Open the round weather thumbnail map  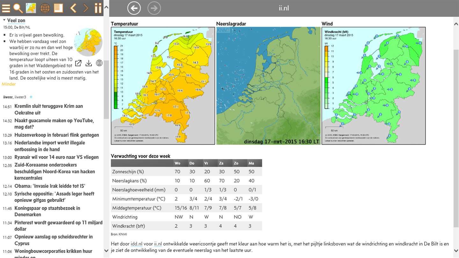(88, 42)
